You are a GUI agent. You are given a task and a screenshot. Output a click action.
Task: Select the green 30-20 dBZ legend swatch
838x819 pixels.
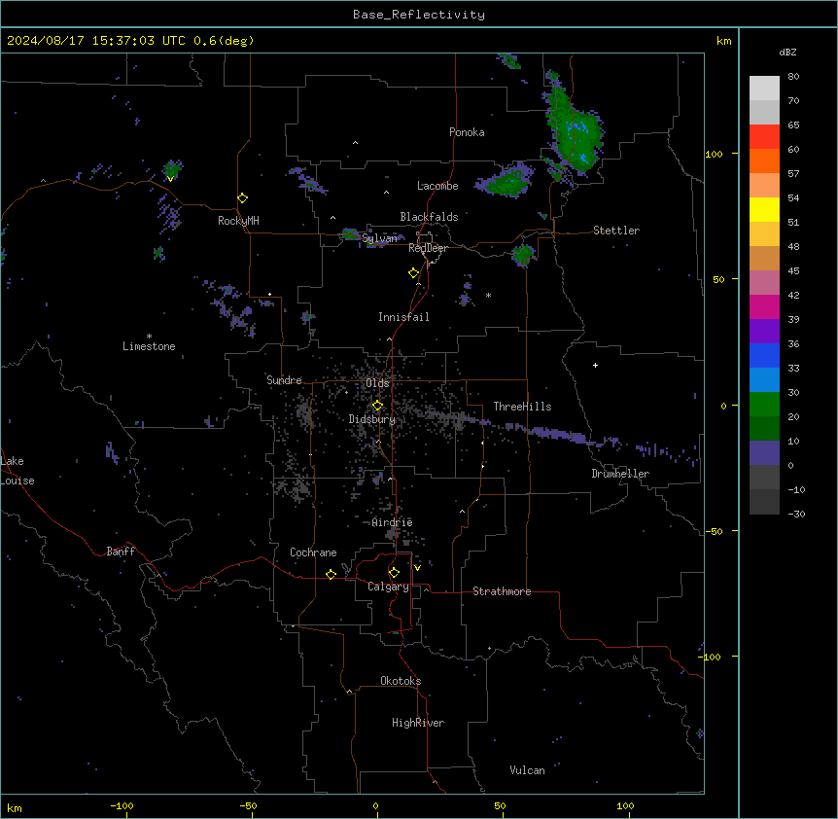[764, 405]
